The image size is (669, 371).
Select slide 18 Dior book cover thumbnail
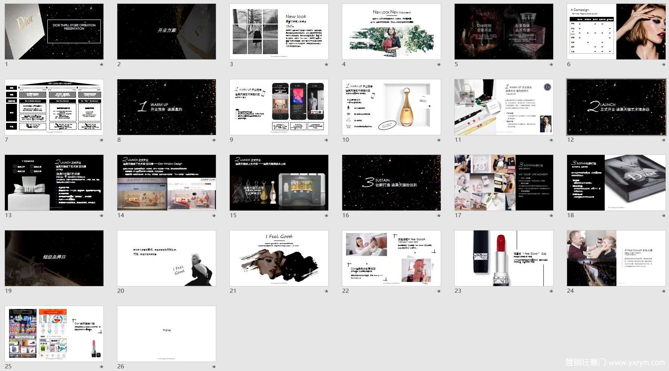[x=616, y=183]
